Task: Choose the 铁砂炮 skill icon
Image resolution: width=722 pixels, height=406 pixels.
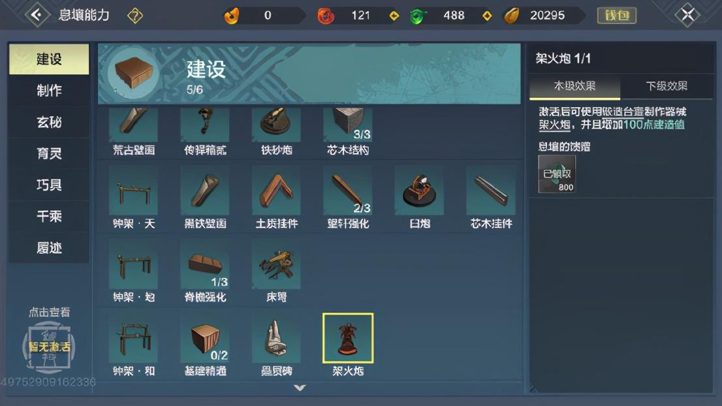Action: (x=276, y=124)
